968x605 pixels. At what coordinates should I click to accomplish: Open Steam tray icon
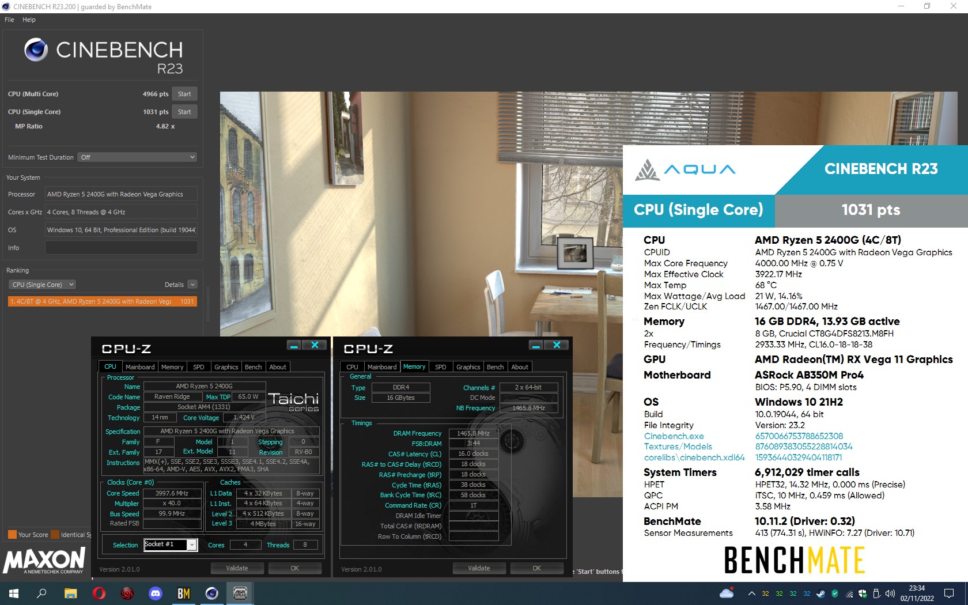point(820,593)
